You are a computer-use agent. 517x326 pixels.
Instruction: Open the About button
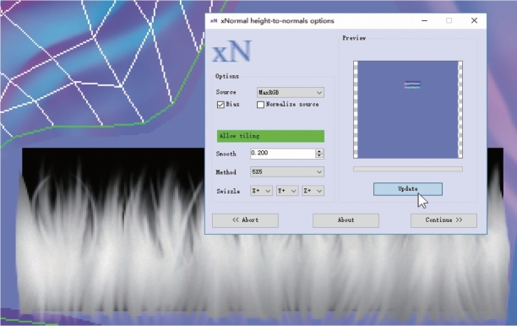coord(346,220)
